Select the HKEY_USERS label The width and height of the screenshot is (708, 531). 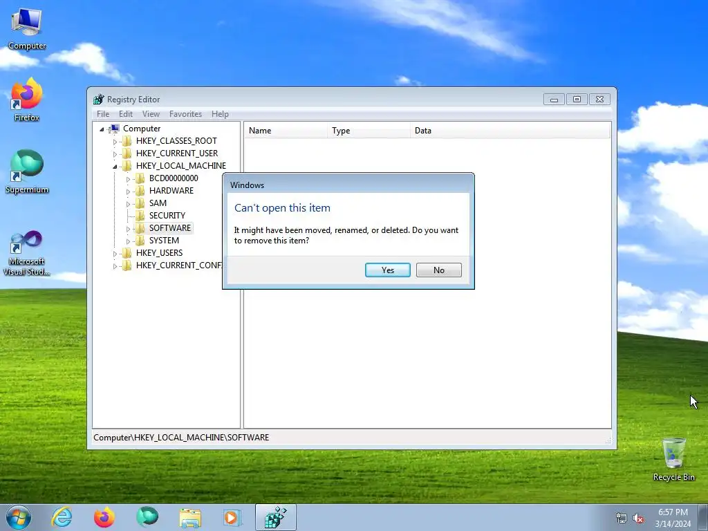pos(160,253)
